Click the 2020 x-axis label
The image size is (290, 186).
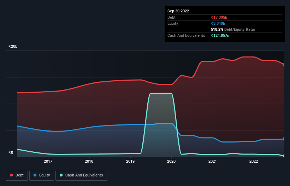171,161
